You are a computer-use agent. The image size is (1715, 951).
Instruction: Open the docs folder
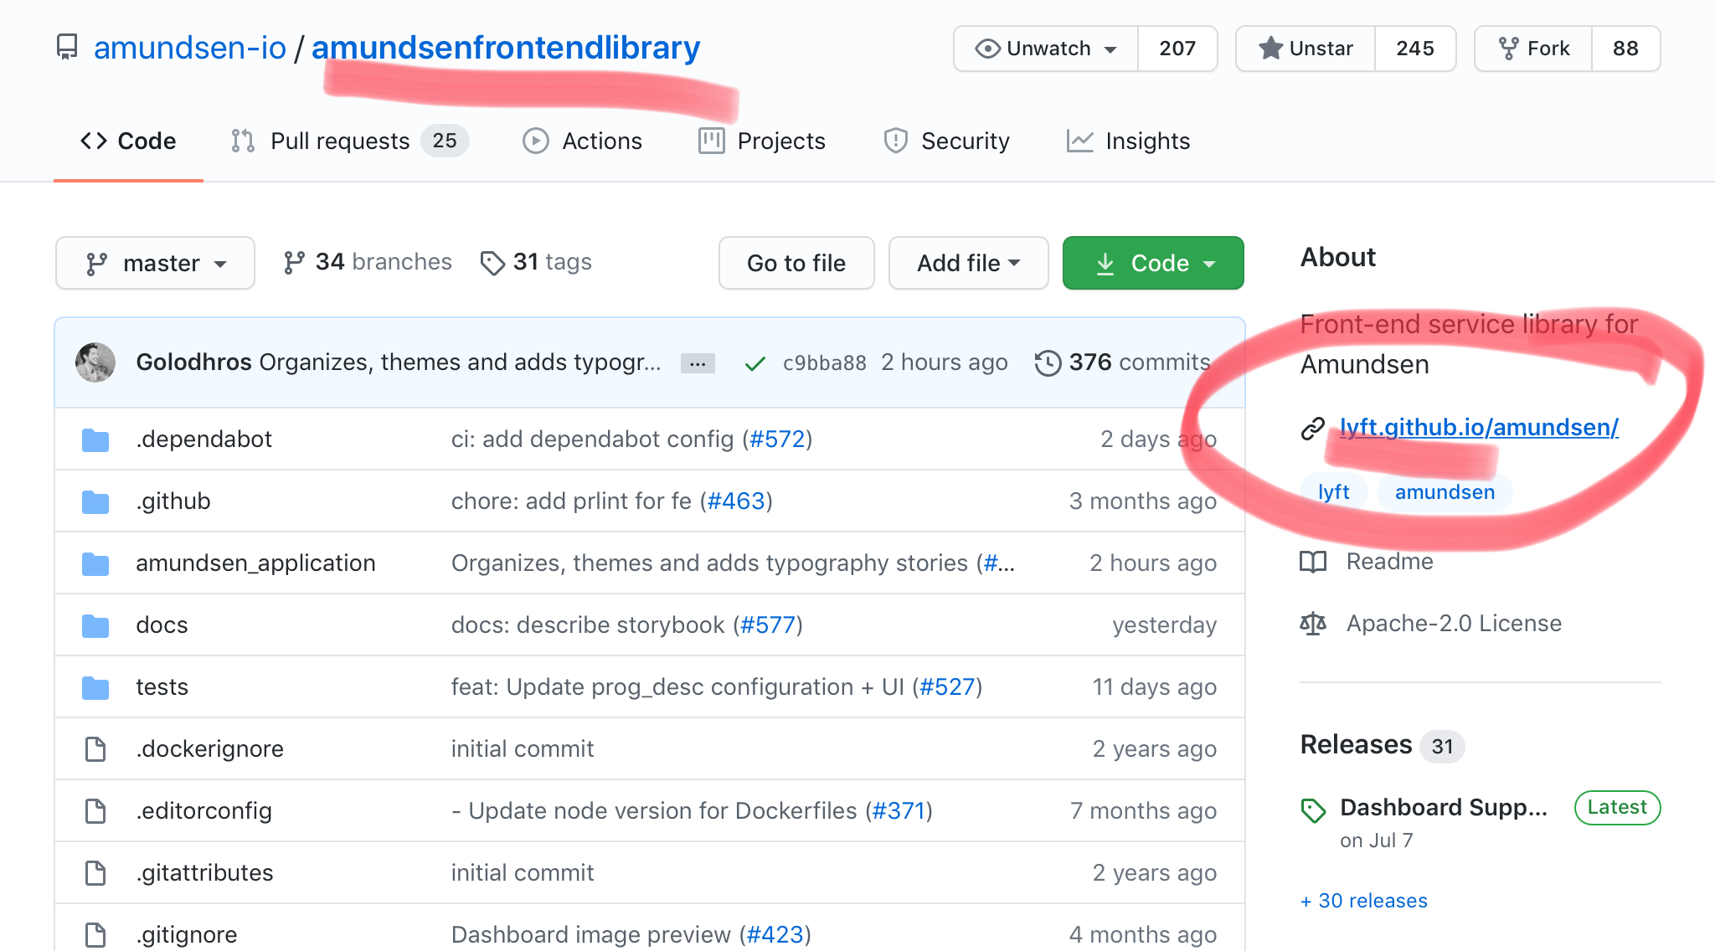coord(162,625)
